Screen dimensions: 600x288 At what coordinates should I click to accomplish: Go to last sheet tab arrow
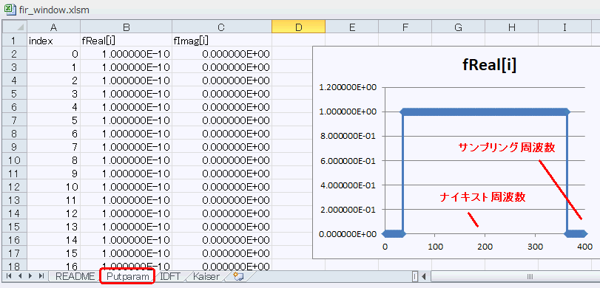coord(41,275)
